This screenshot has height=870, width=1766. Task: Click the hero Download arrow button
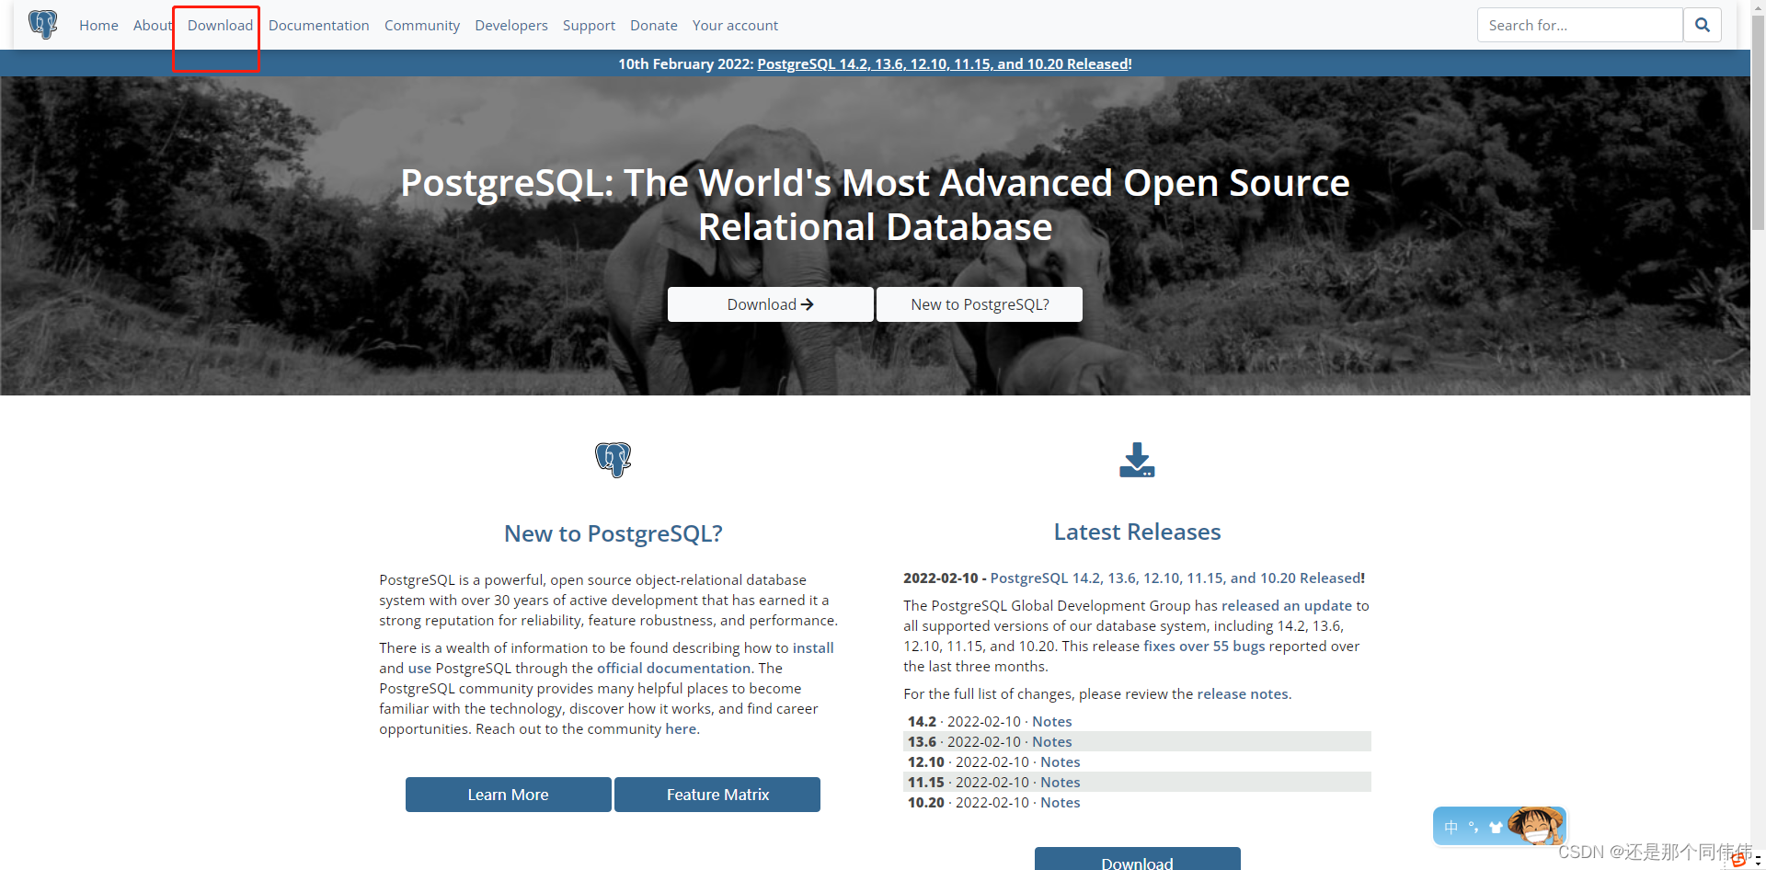pyautogui.click(x=771, y=304)
